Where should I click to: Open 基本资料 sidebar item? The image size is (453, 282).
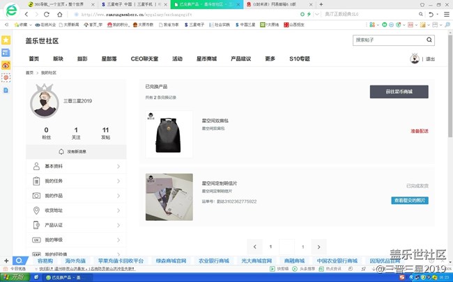point(76,166)
